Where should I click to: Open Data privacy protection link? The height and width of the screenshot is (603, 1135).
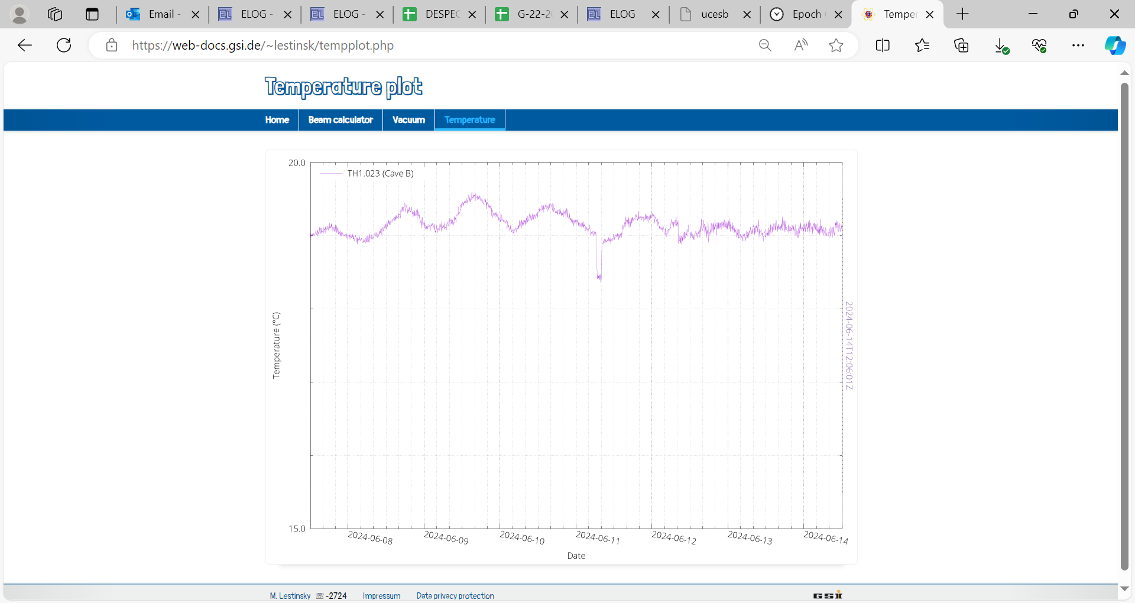point(455,596)
